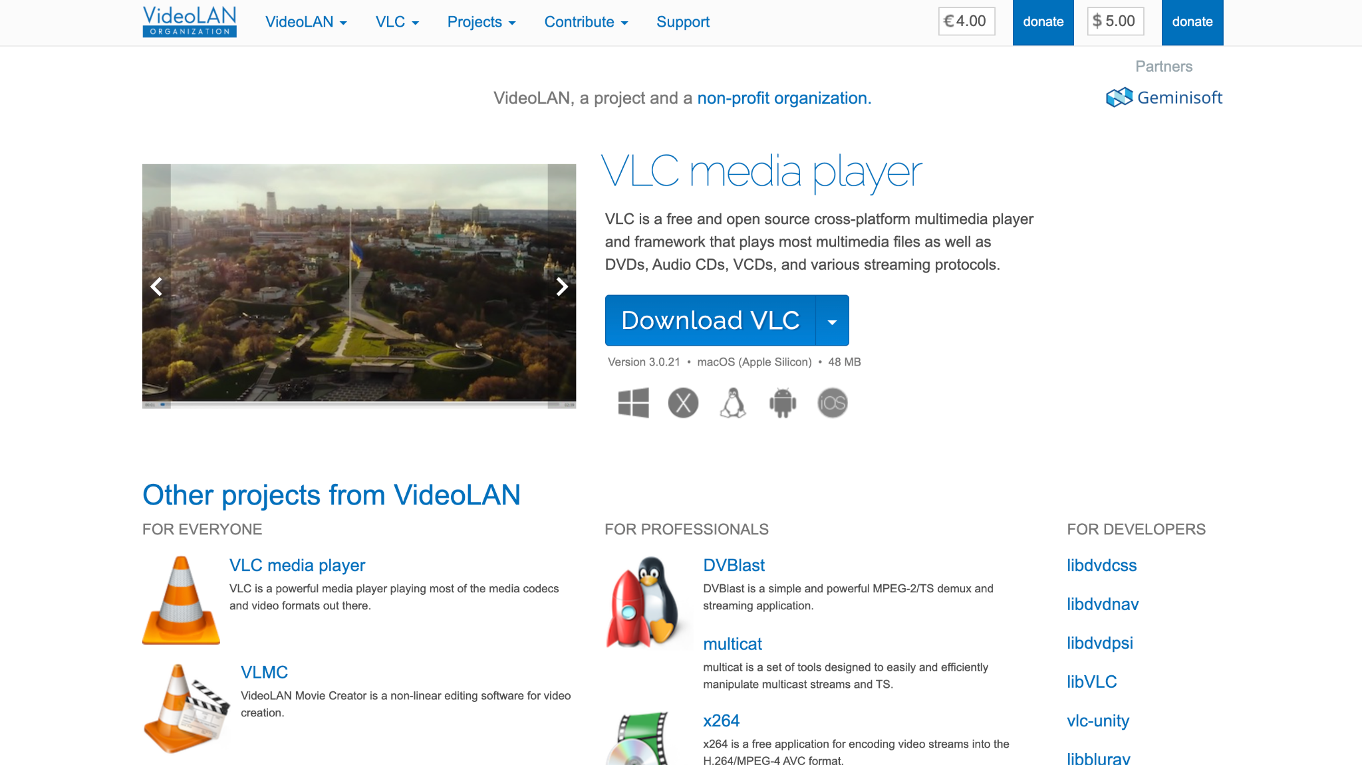Click the VLC traffic cone icon
Viewport: 1362px width, 765px height.
click(x=180, y=599)
